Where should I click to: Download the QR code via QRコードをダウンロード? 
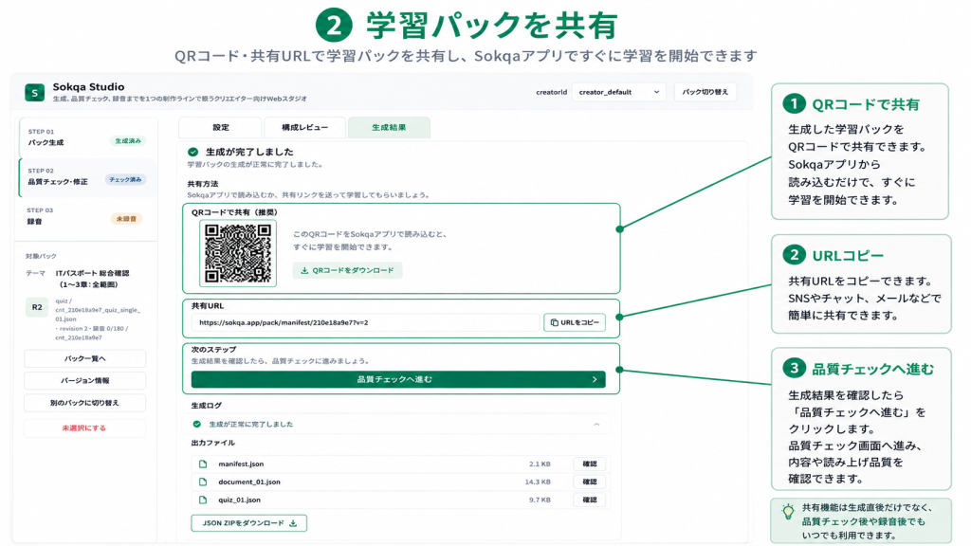[347, 270]
